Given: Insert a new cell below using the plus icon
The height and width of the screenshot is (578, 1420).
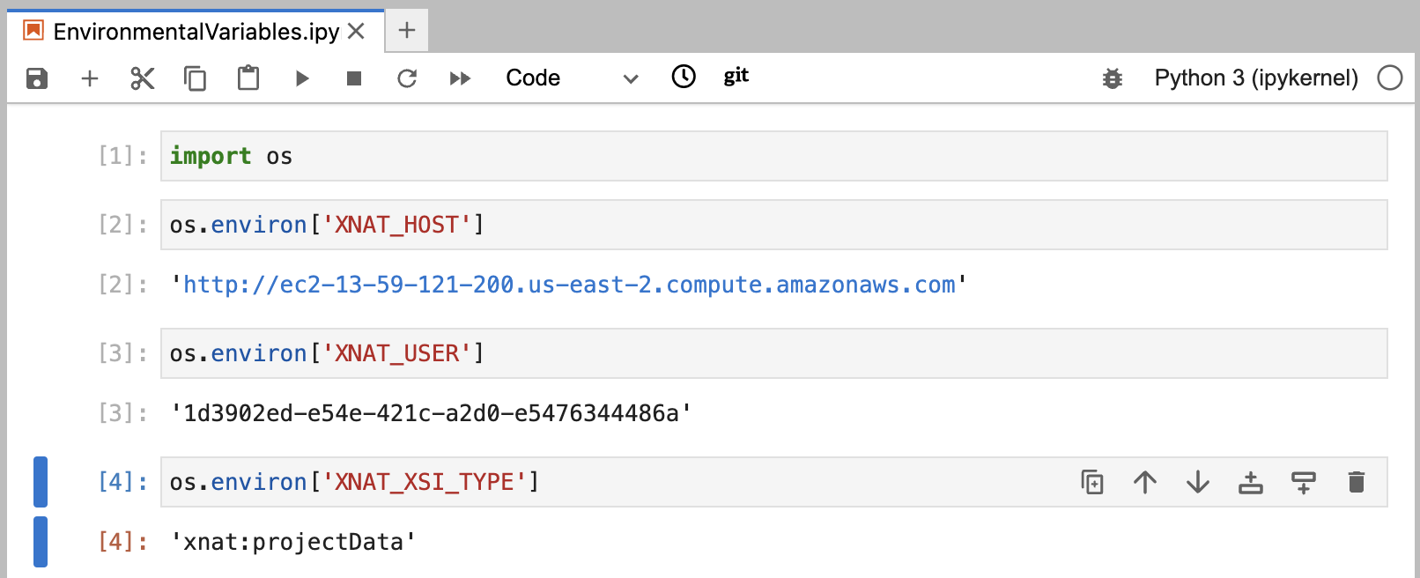Looking at the screenshot, I should tap(89, 78).
